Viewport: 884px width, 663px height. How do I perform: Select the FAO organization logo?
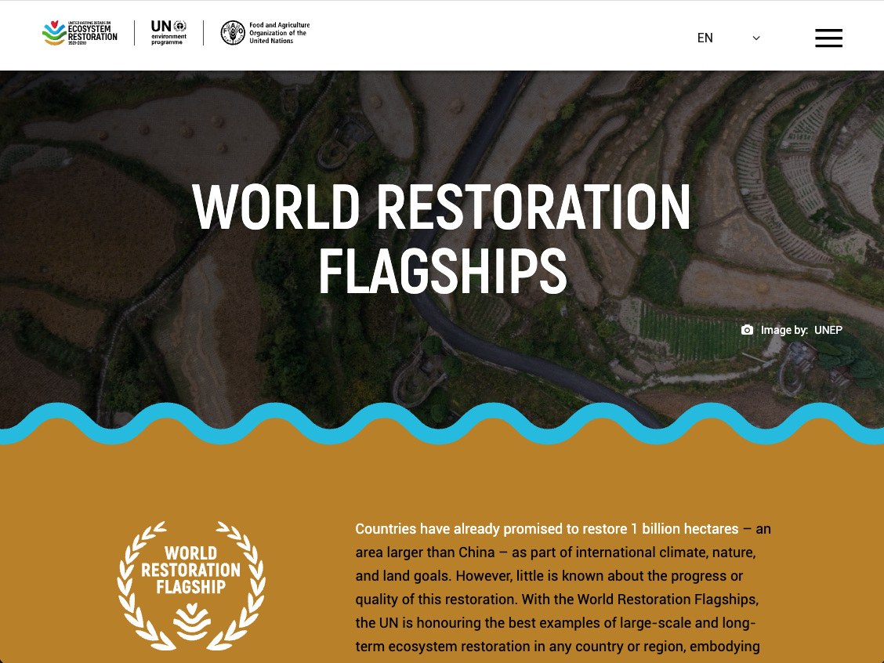[x=265, y=33]
